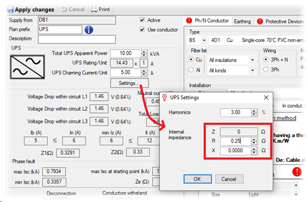Click the Z2 value 0.33
Image resolution: width=307 pixels, height=202 pixels.
point(138,152)
